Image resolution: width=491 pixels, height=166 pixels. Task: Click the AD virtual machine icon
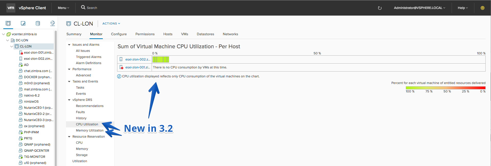[21, 65]
